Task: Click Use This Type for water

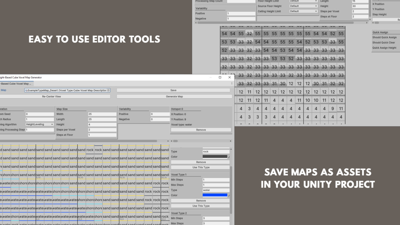Action: coord(201,206)
